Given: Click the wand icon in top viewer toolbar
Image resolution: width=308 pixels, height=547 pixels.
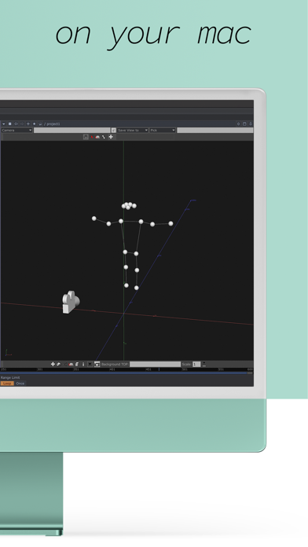Looking at the screenshot, I should coord(104,137).
